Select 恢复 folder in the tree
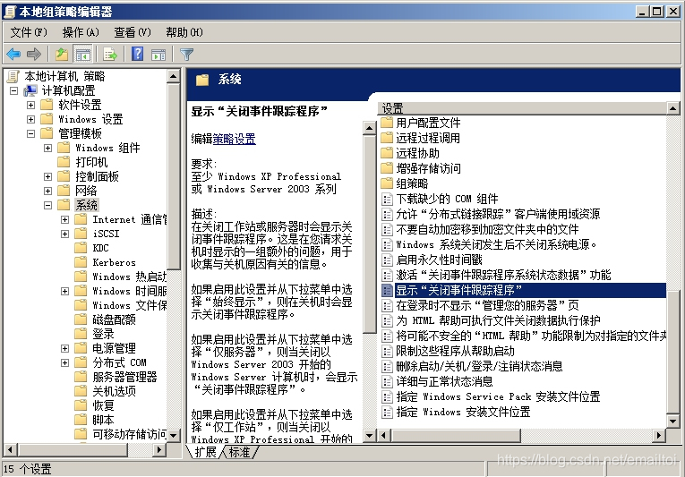This screenshot has height=477, width=685. click(x=103, y=405)
